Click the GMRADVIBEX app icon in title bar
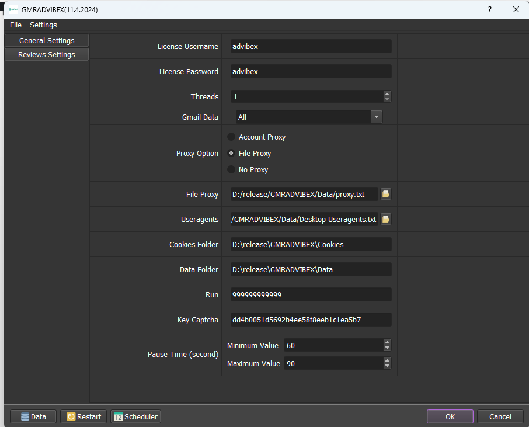 pos(13,9)
